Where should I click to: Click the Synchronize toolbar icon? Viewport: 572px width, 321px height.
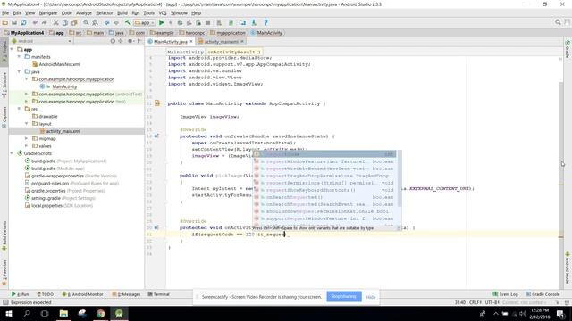coord(23,22)
